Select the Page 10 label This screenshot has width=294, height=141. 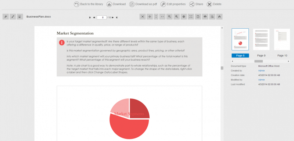pos(282,55)
